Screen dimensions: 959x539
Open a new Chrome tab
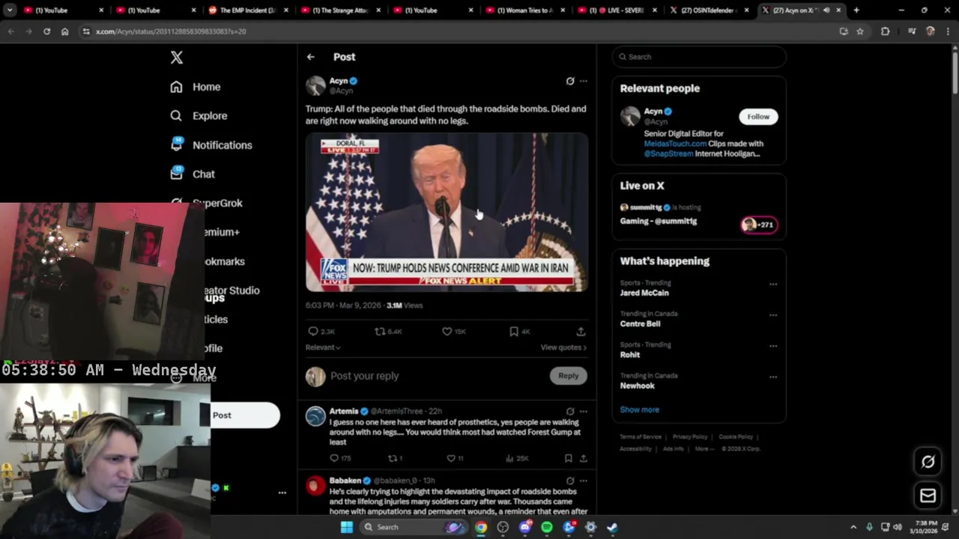pos(856,10)
